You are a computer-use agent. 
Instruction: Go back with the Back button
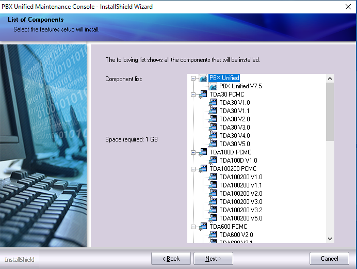(171, 259)
